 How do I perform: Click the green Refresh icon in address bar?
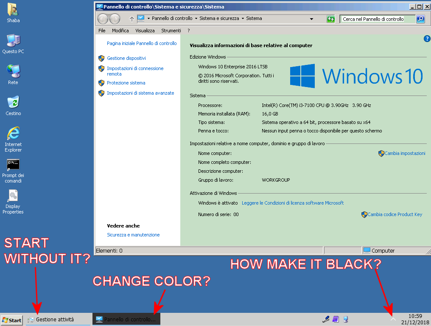tap(330, 19)
